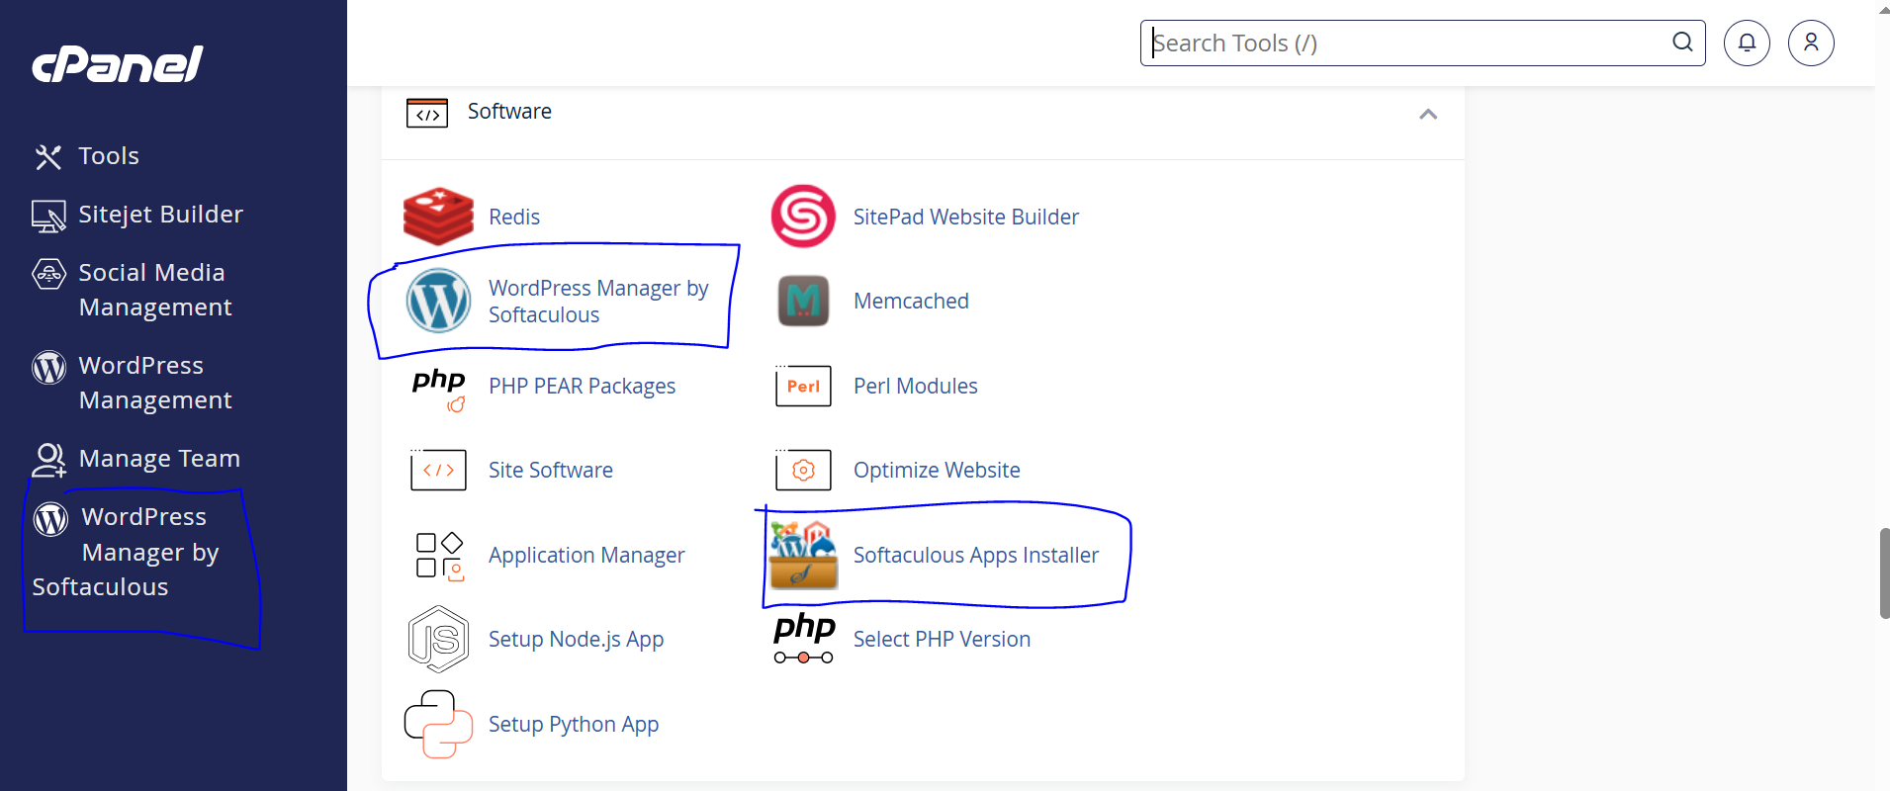Image resolution: width=1890 pixels, height=791 pixels.
Task: Open the Optimize Website link
Action: click(937, 470)
